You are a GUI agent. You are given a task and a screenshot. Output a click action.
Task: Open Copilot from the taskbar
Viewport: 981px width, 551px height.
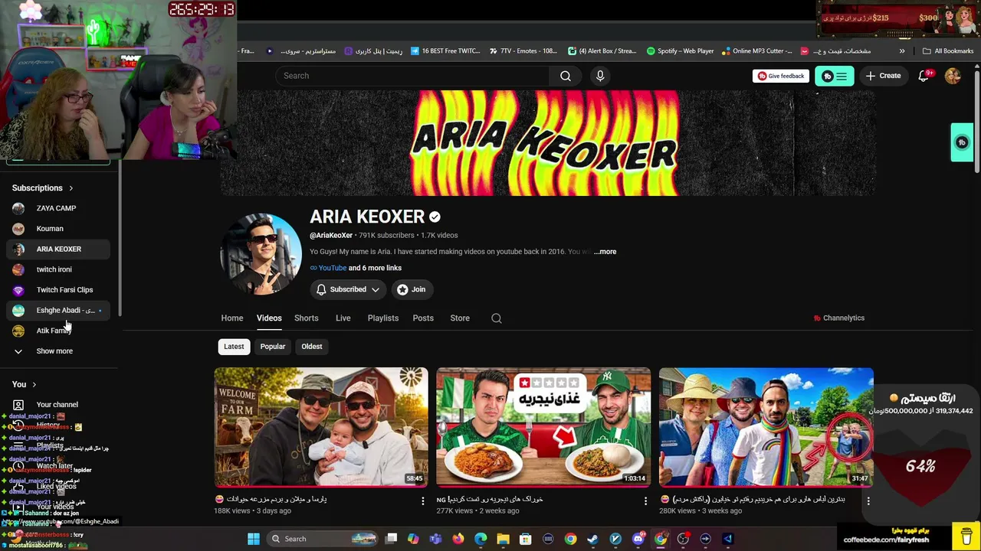click(413, 539)
